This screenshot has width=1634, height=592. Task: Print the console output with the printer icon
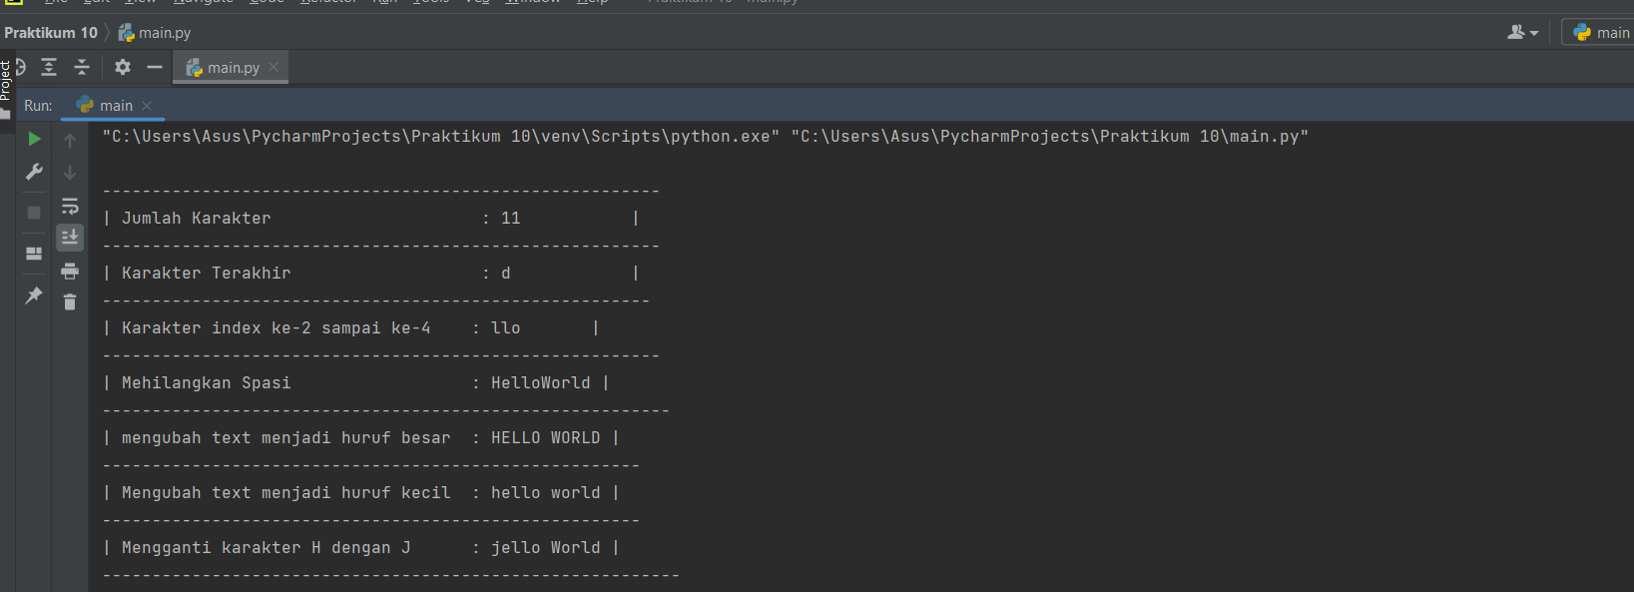tap(70, 271)
